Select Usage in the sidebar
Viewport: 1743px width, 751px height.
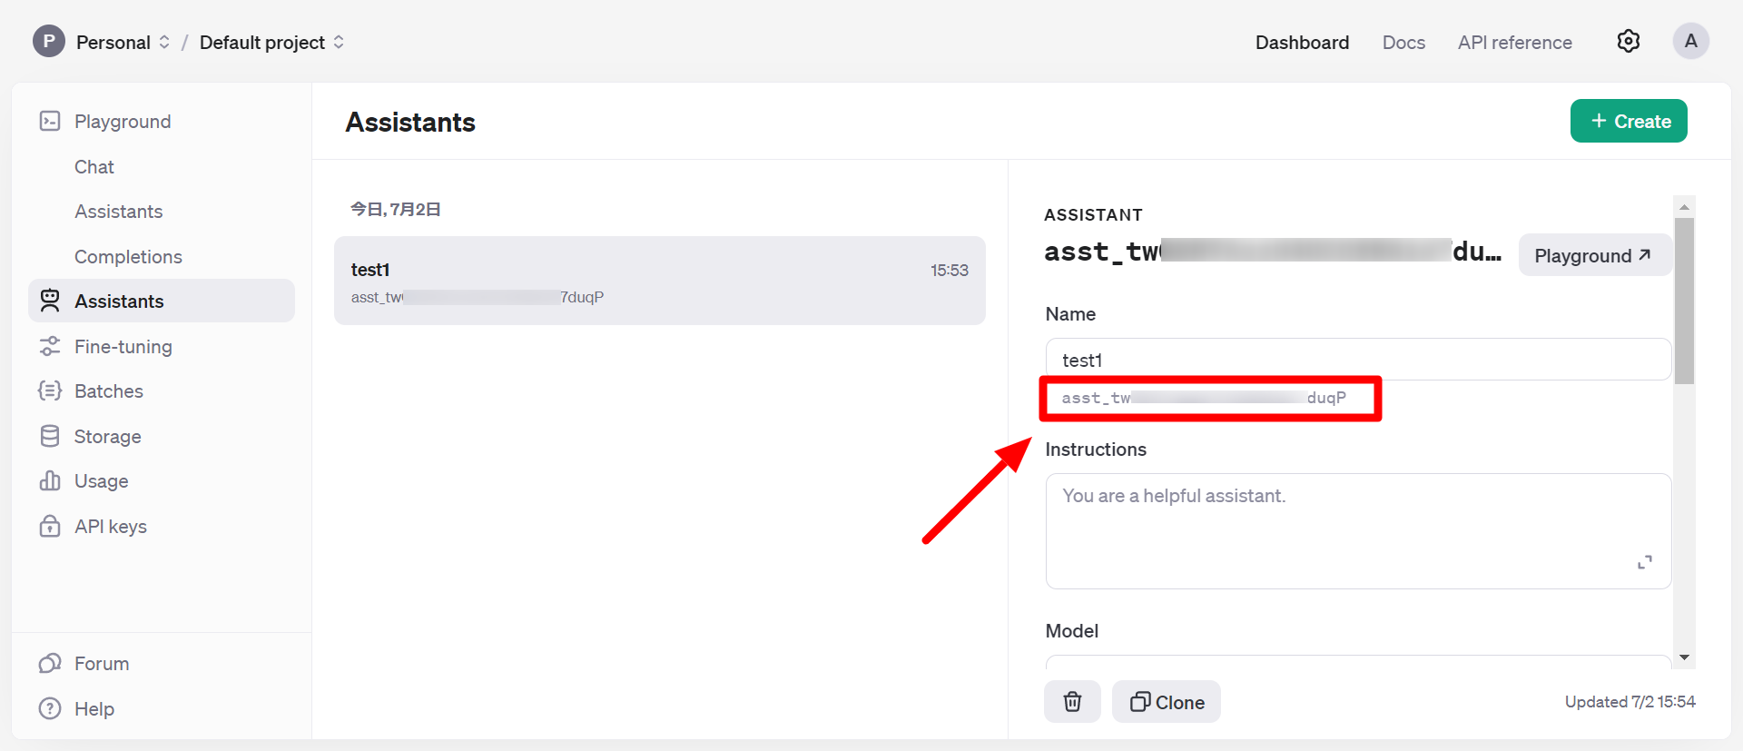coord(102,481)
